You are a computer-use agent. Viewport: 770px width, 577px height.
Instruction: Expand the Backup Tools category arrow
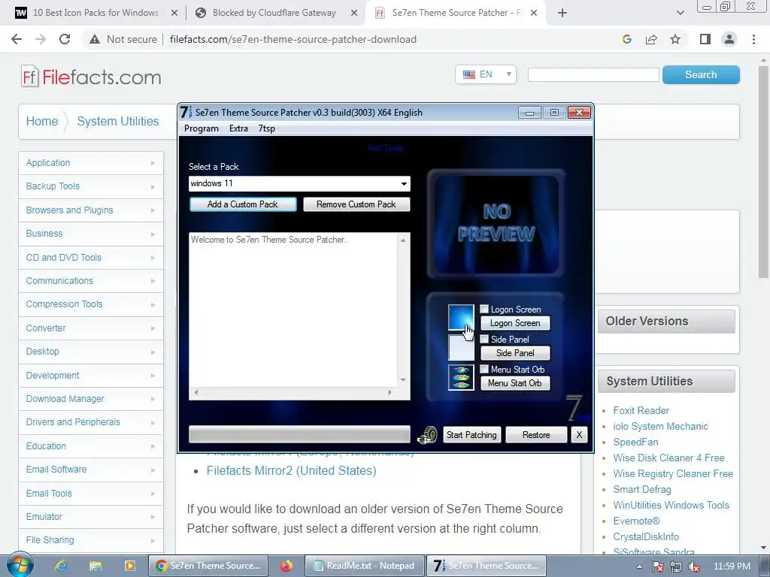[153, 186]
